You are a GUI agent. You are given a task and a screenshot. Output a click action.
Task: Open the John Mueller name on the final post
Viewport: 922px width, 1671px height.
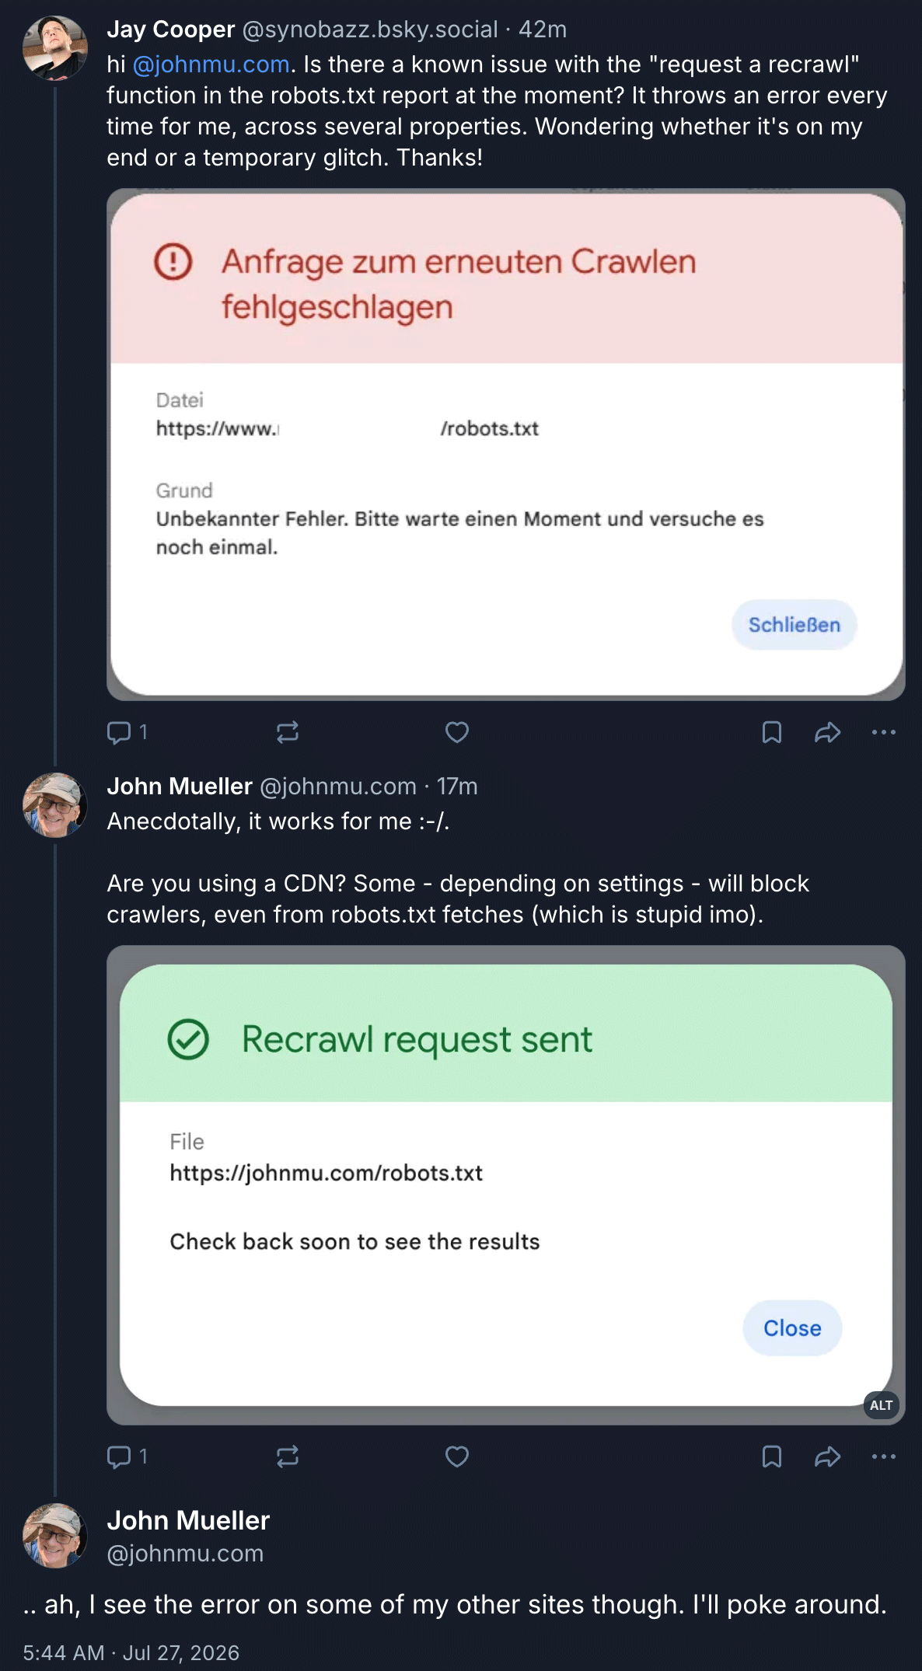pos(188,1520)
